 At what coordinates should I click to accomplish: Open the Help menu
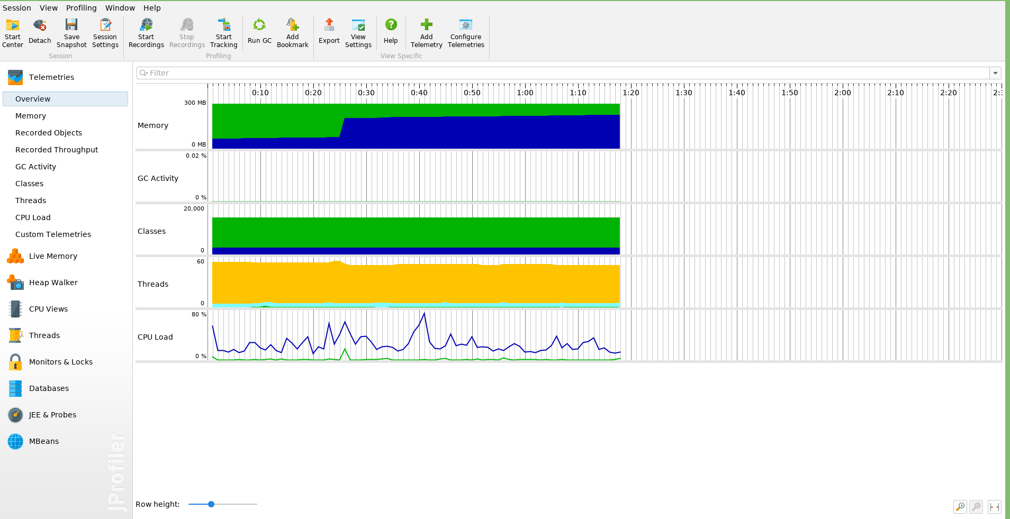point(152,8)
